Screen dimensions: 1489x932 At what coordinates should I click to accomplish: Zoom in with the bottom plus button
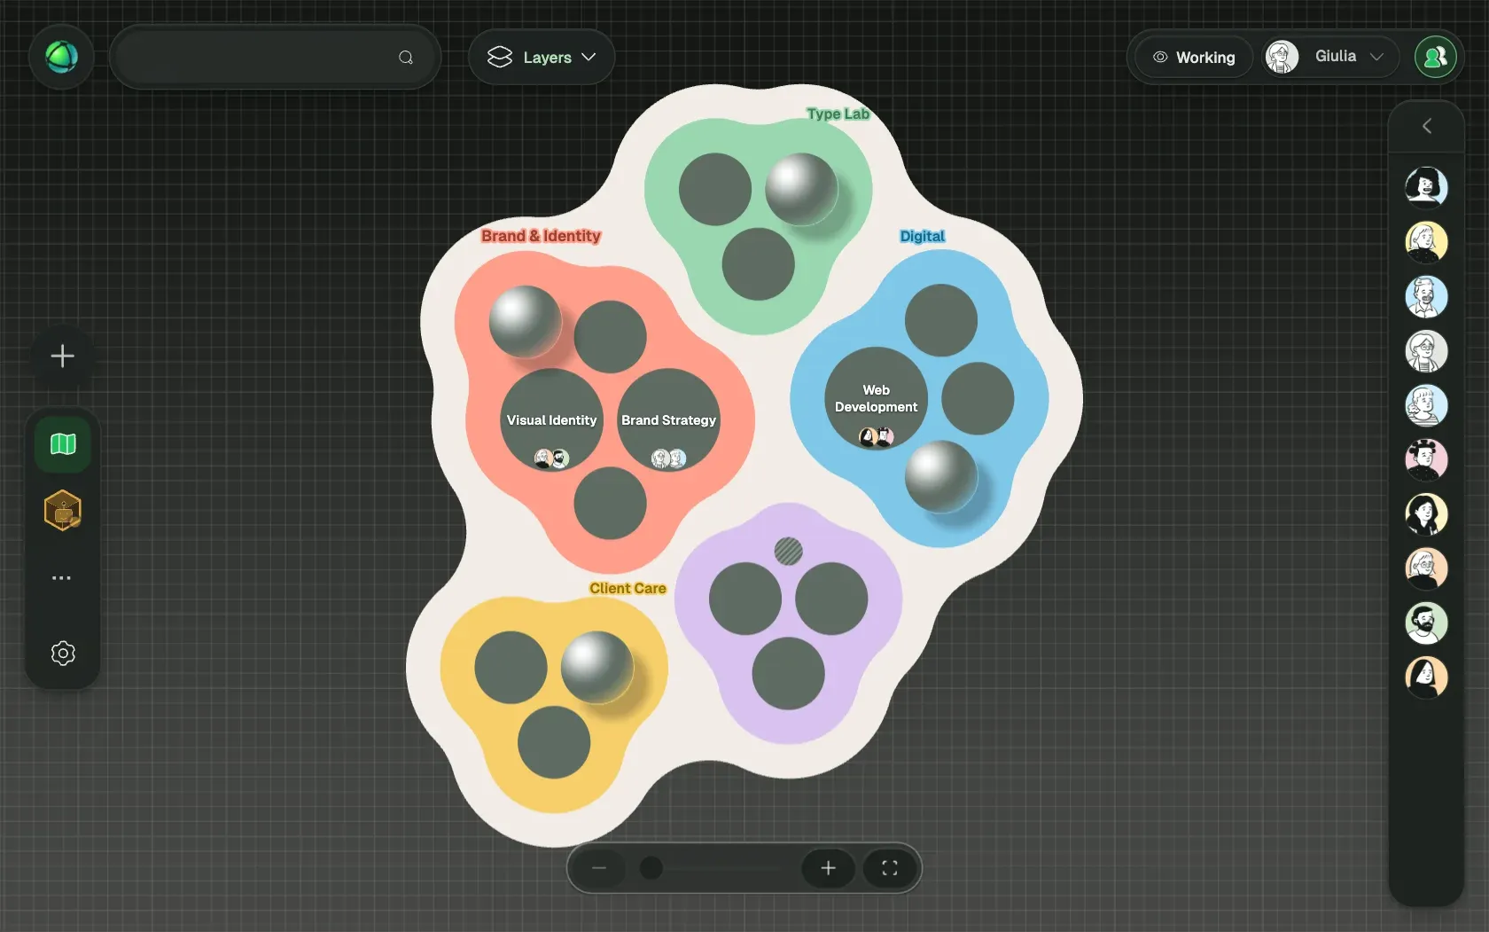[x=828, y=868]
